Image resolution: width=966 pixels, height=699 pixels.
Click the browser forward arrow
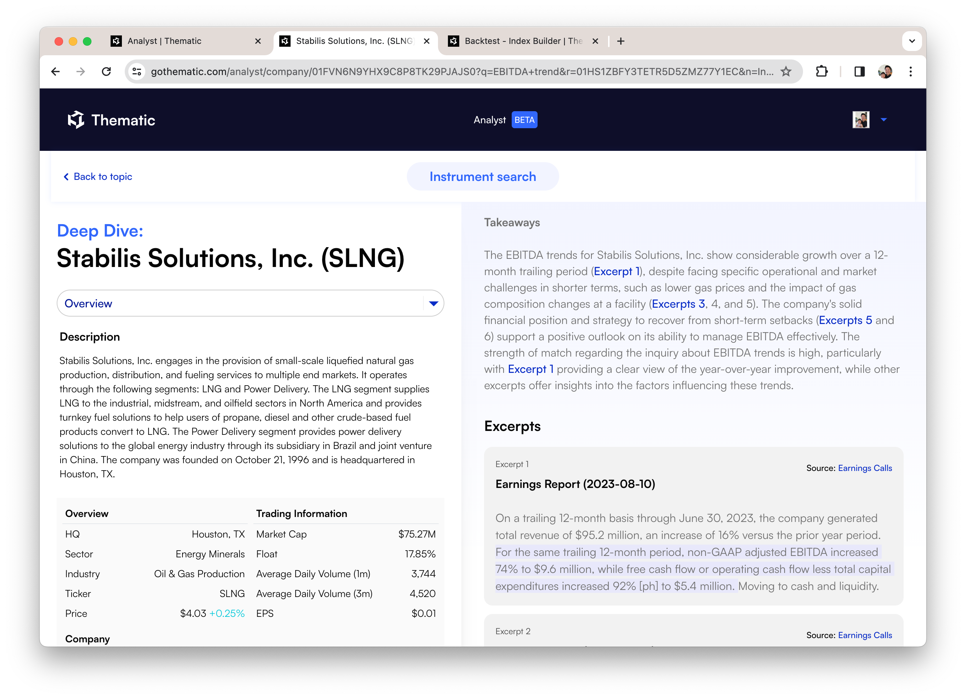(x=80, y=72)
